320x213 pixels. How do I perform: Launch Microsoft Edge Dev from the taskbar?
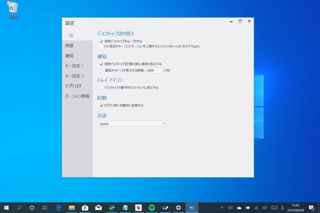point(112,208)
